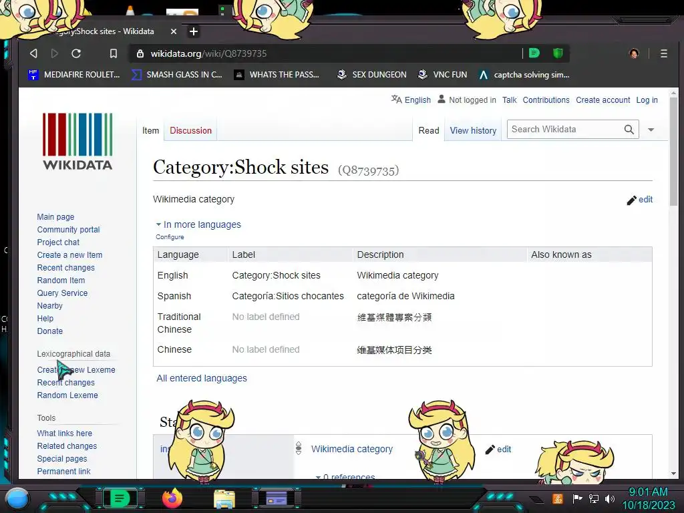Open MEDIAFIRE ROULET... bookmark
Screen dimensions: 684x513
pos(73,75)
